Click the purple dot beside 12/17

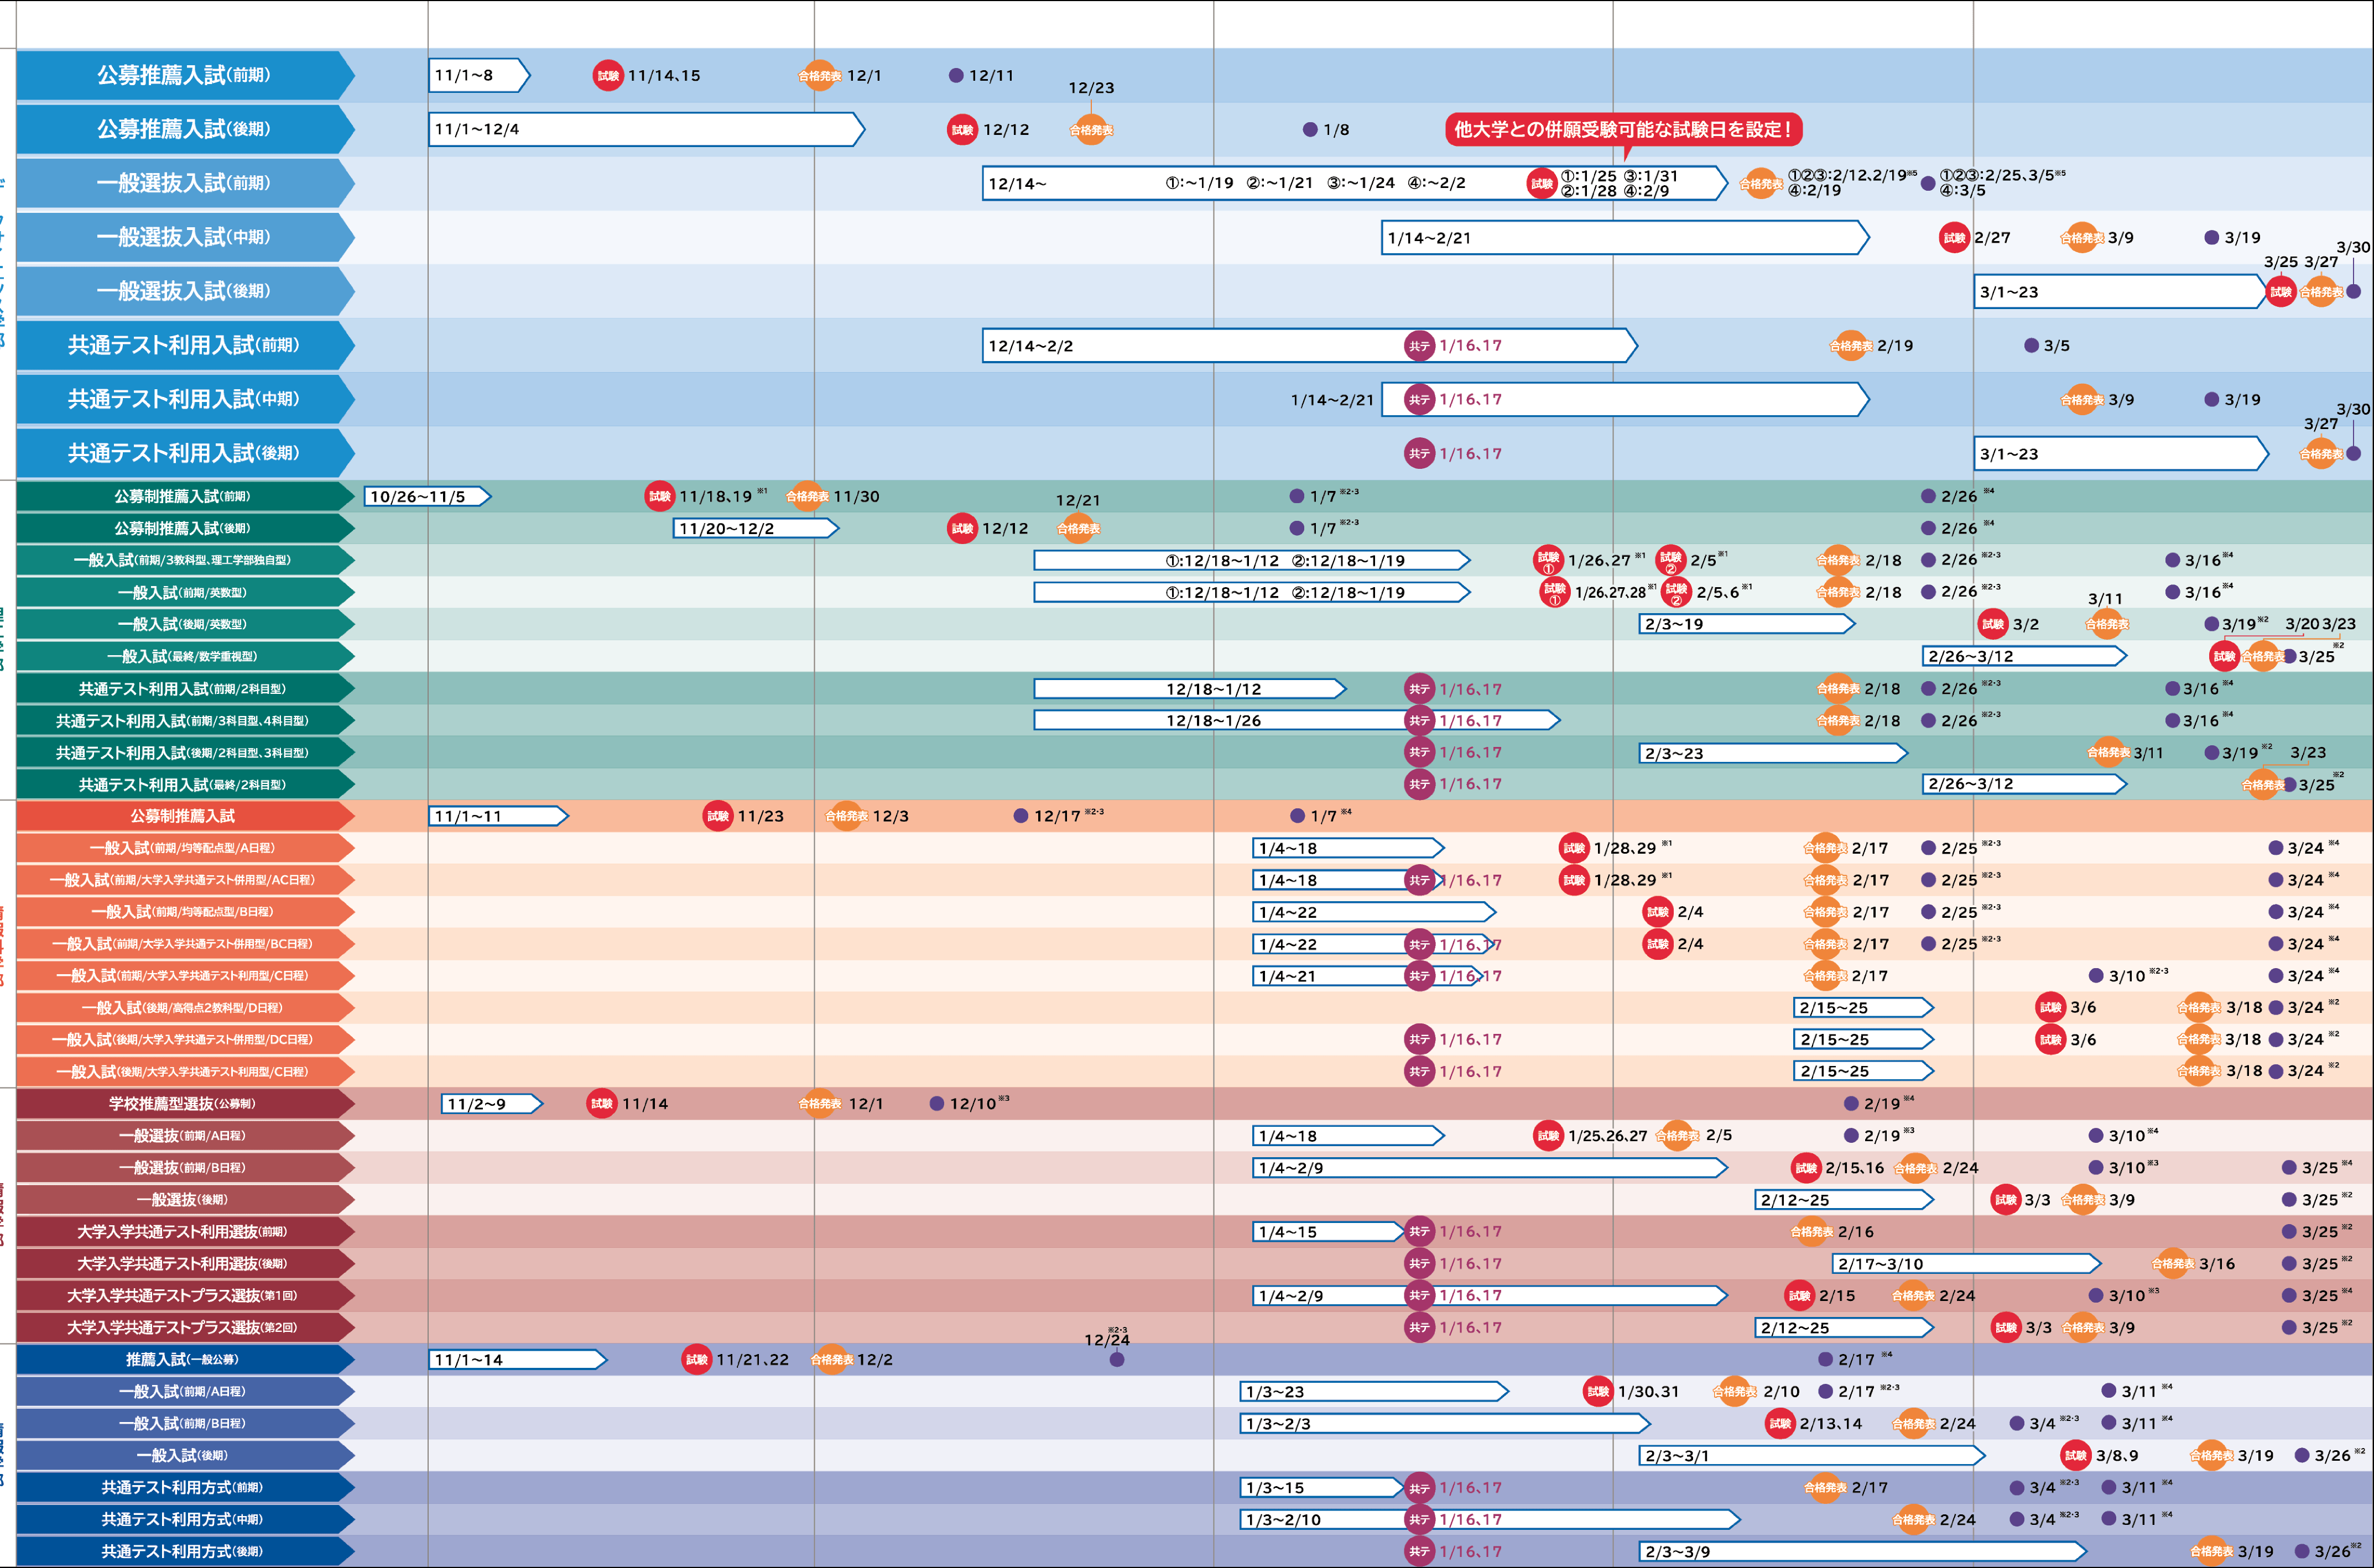tap(1022, 816)
